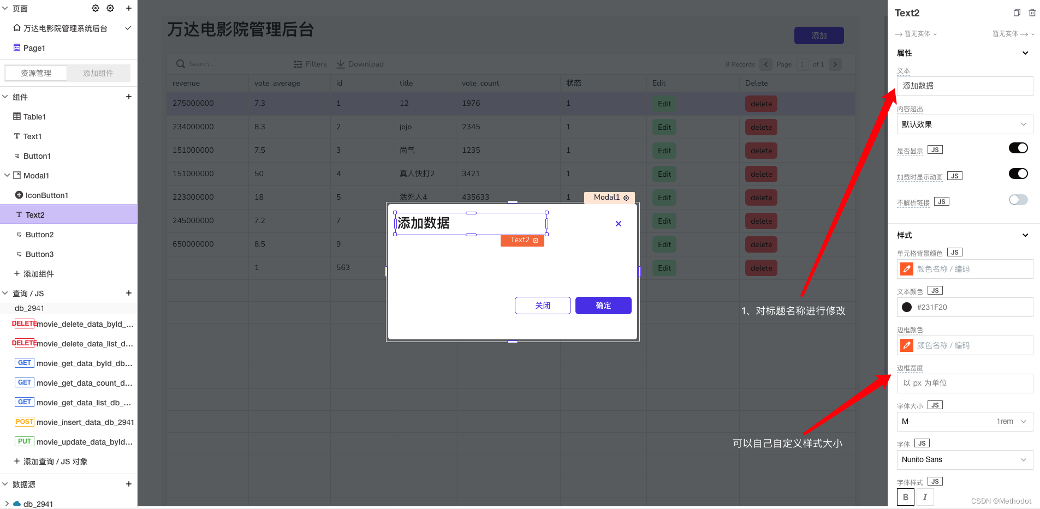Toggle JS mode for 加载时显示动画
1040x509 pixels.
click(955, 176)
